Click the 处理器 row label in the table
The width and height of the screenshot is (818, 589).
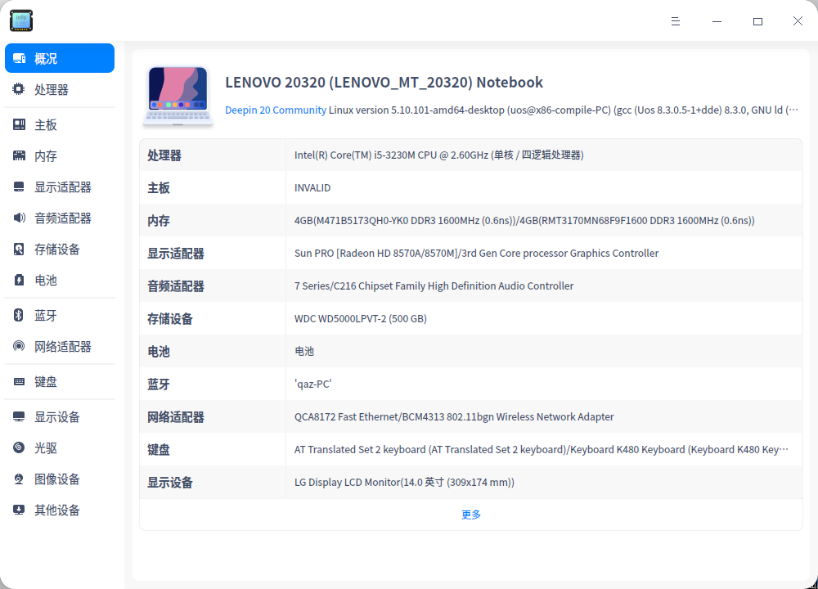(164, 155)
